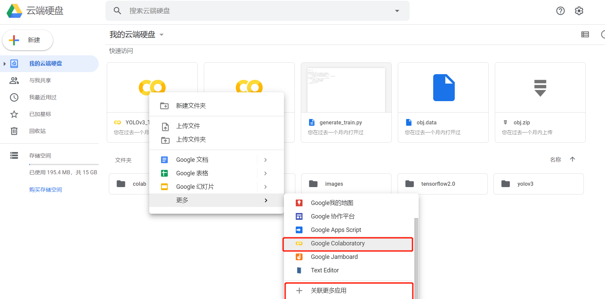This screenshot has height=299, width=605.
Task: Select 上传文件 from the menu
Action: [217, 126]
